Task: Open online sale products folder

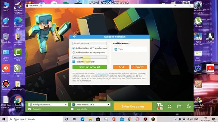Action: click(18, 39)
